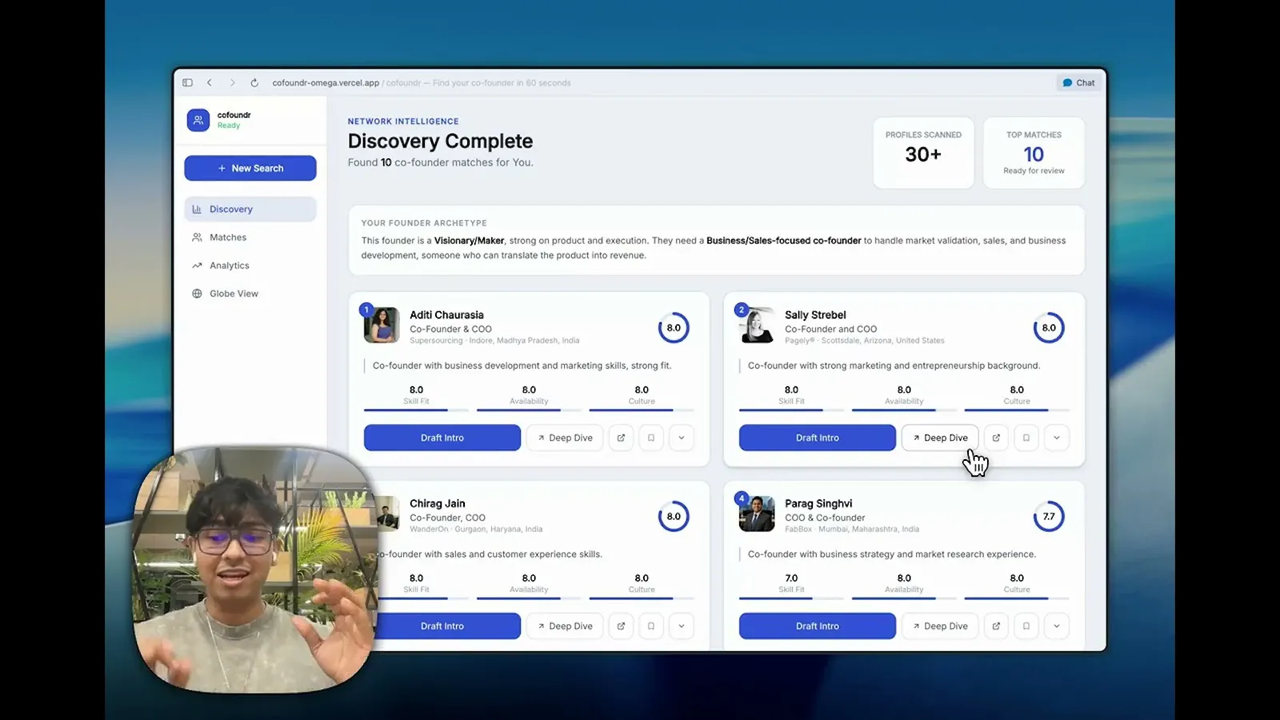Click the Chirag Jain name
This screenshot has width=1280, height=720.
(x=437, y=503)
